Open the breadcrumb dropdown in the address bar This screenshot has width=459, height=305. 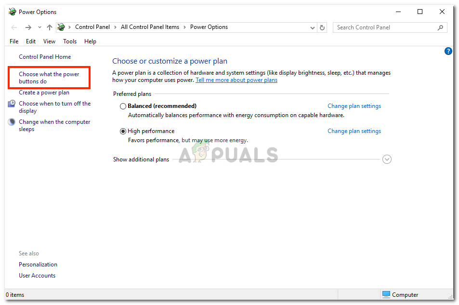tap(313, 27)
